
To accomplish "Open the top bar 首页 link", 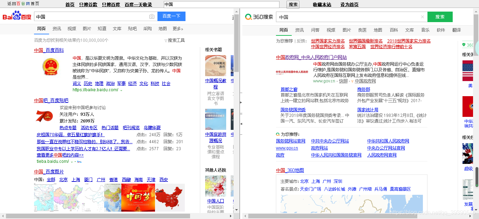I will point(70,5).
